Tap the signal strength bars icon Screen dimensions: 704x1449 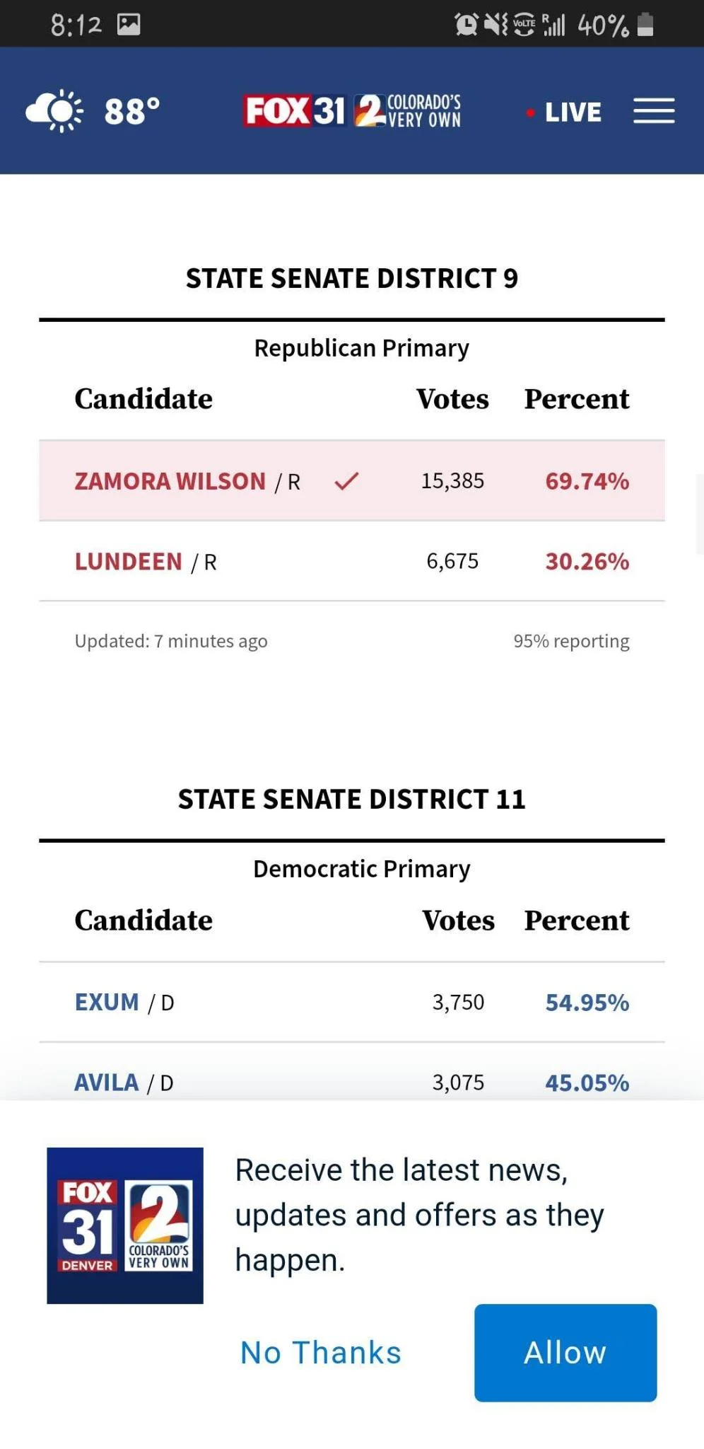click(x=553, y=25)
